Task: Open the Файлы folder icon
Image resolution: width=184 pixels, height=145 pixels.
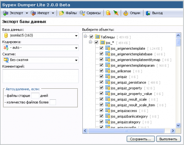Action: [61, 13]
